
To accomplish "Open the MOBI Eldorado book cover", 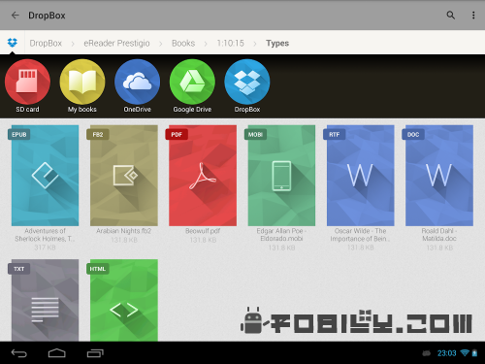I will [281, 176].
